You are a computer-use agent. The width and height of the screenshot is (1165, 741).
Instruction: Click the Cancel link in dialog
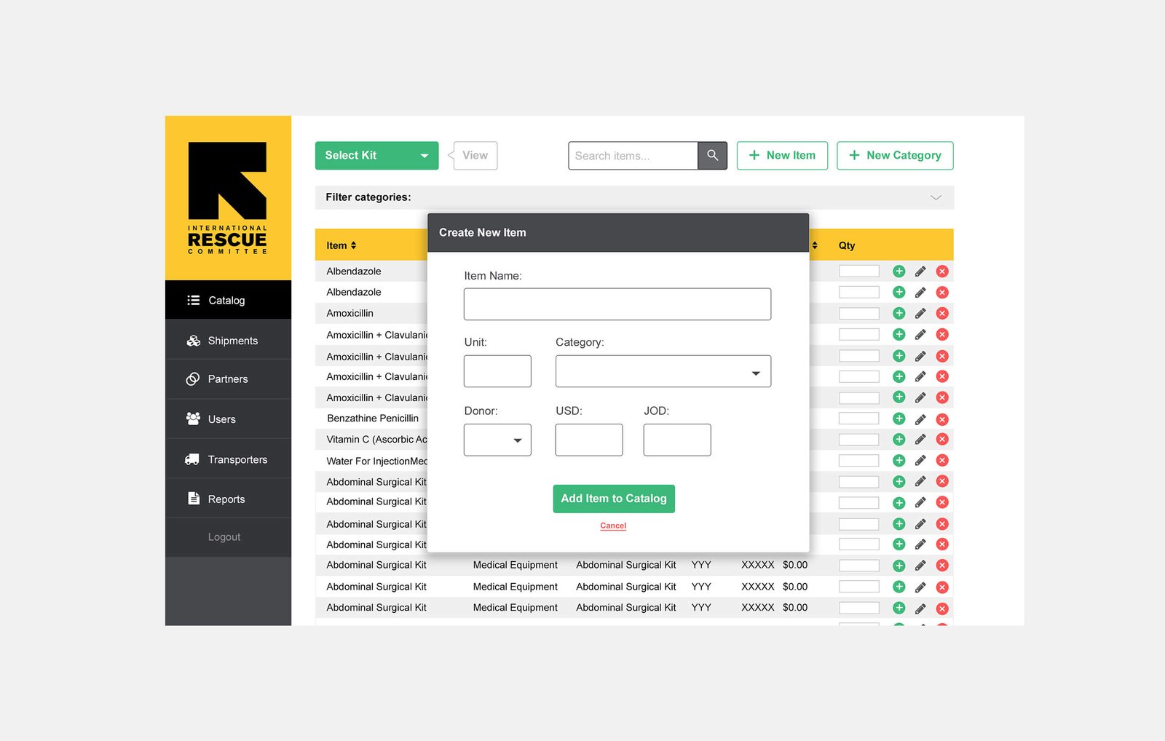click(x=613, y=526)
